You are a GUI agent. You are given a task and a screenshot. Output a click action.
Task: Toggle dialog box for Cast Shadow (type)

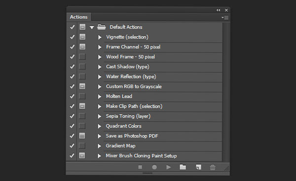82,66
